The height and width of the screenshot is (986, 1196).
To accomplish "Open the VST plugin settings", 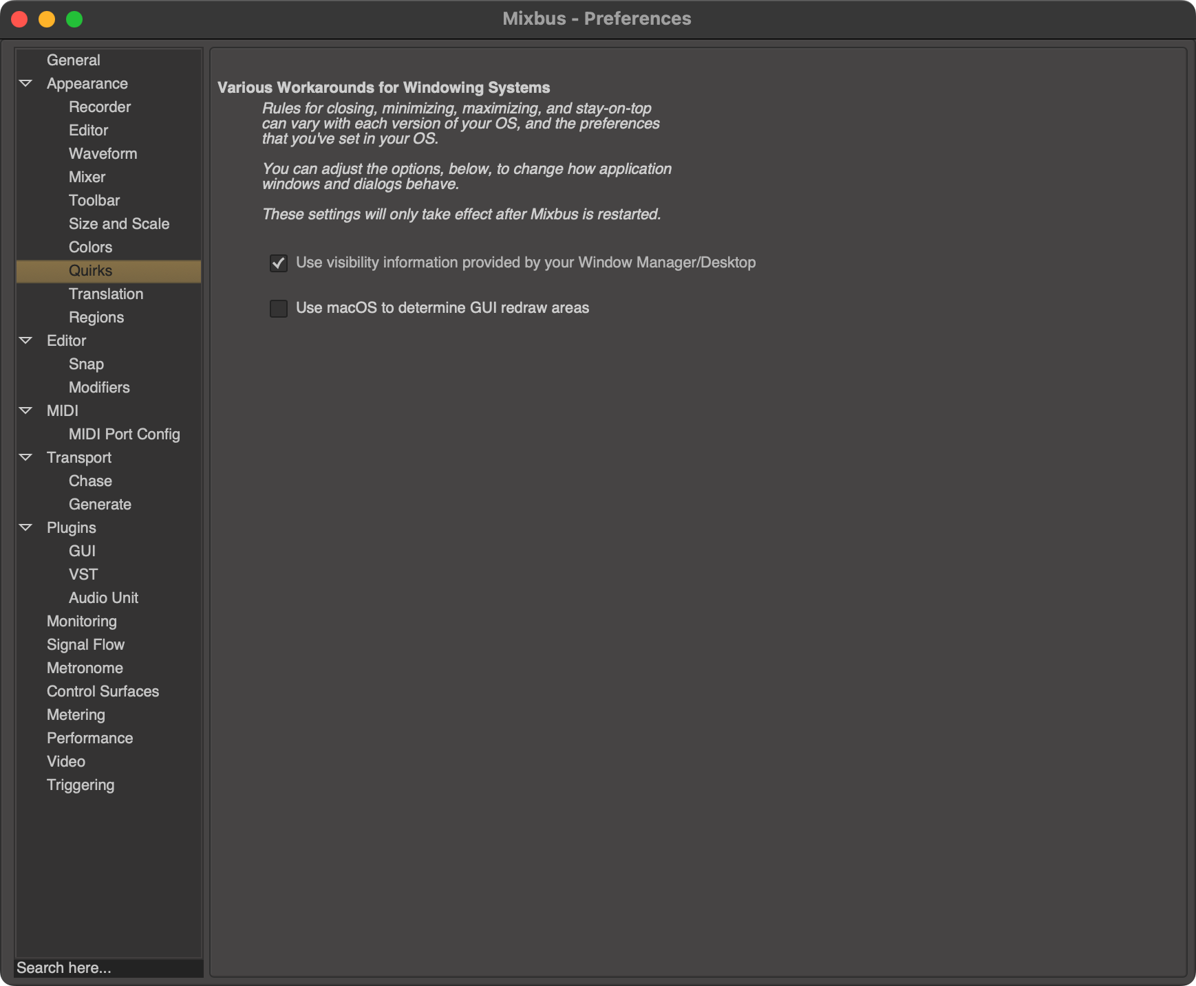I will pyautogui.click(x=83, y=574).
